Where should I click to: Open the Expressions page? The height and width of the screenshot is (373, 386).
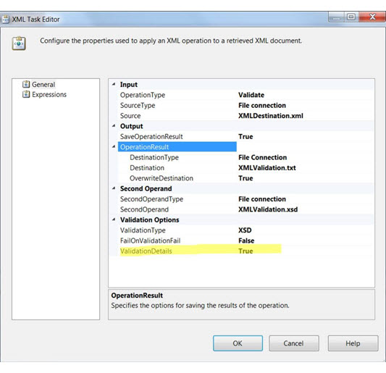(x=49, y=95)
